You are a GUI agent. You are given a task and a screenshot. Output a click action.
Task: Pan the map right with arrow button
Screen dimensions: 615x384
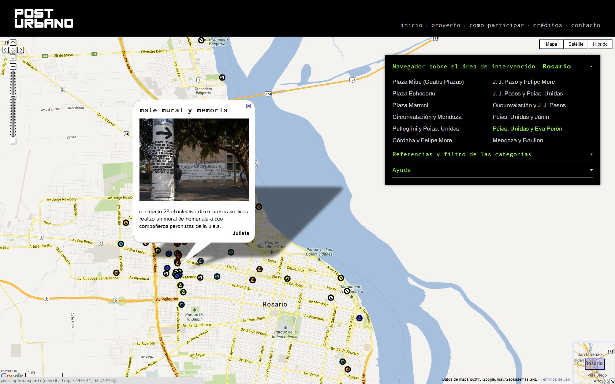coord(20,50)
